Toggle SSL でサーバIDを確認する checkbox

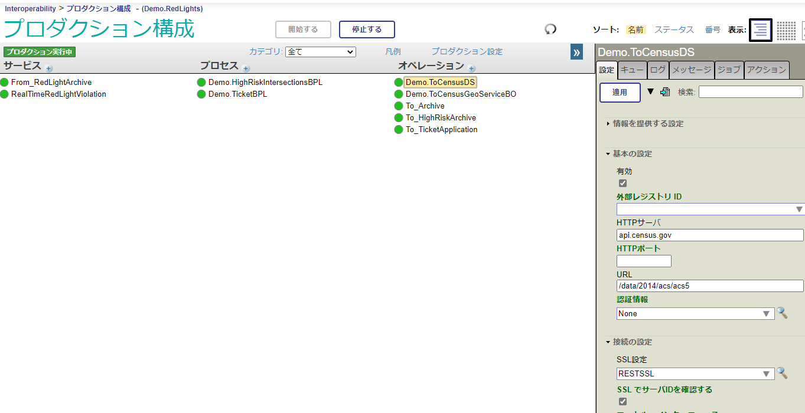point(623,402)
